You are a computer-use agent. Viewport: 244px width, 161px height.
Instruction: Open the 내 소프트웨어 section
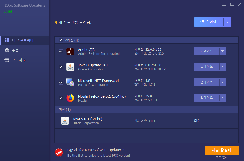point(25,40)
